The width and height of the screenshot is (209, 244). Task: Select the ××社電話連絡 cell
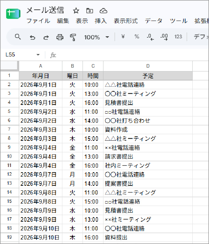(148, 147)
